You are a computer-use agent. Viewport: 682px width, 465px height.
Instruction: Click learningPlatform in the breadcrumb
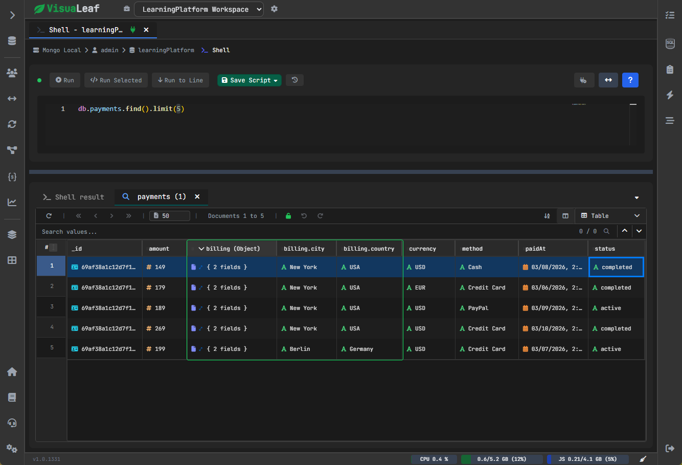tap(166, 50)
